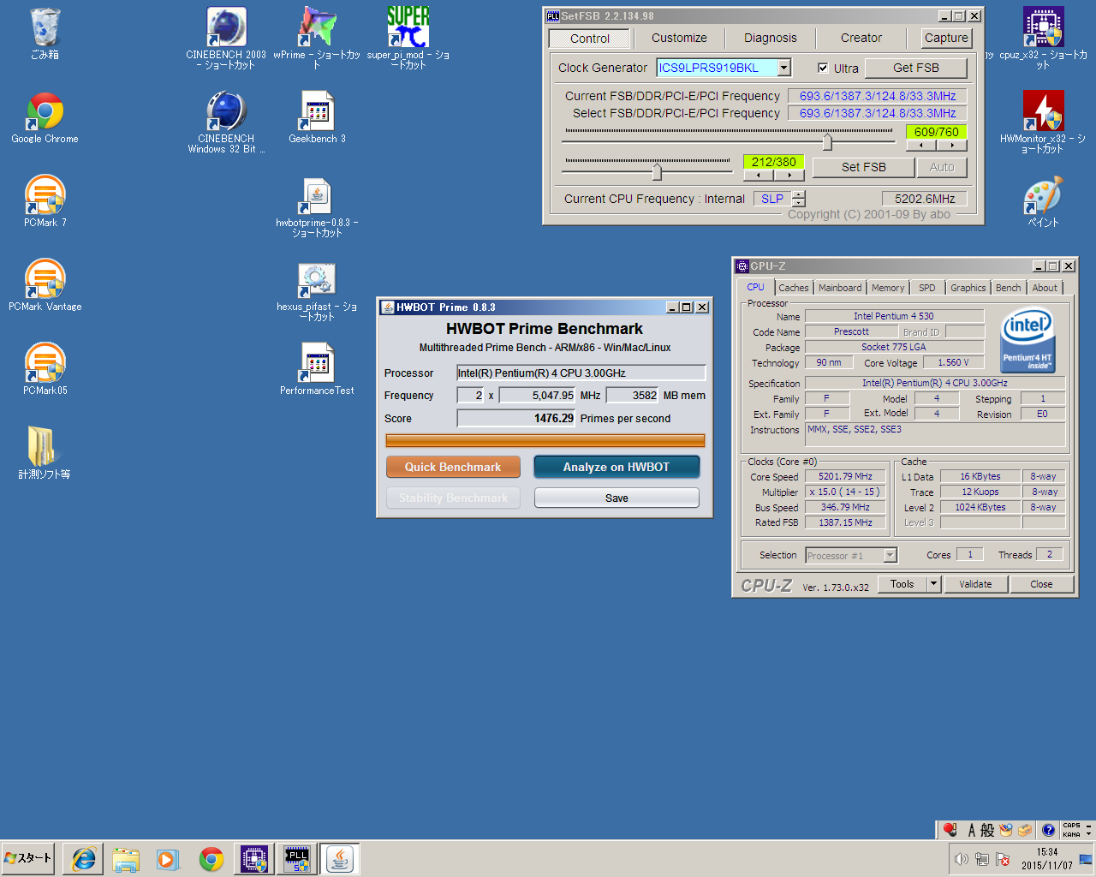The width and height of the screenshot is (1096, 877).
Task: Click Validate in CPU-Z
Action: 975,584
